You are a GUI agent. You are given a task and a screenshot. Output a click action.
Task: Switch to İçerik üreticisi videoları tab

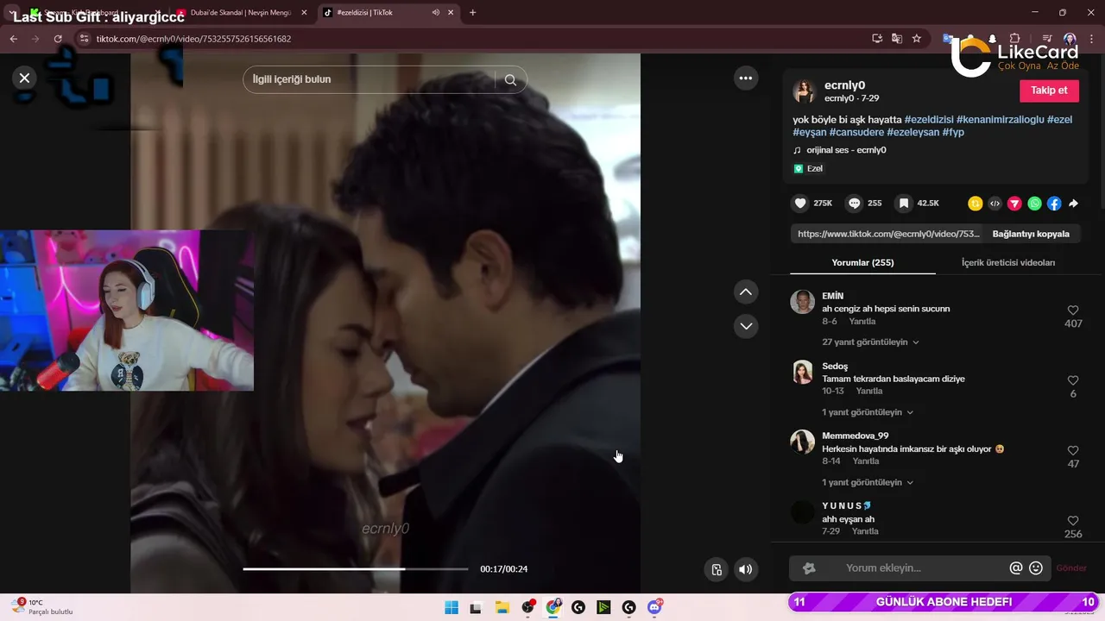[x=1008, y=262]
